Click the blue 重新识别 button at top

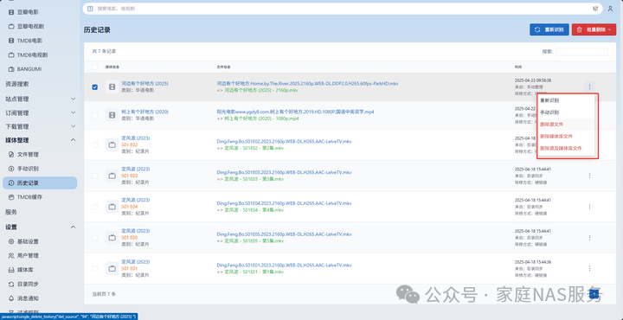pyautogui.click(x=549, y=29)
